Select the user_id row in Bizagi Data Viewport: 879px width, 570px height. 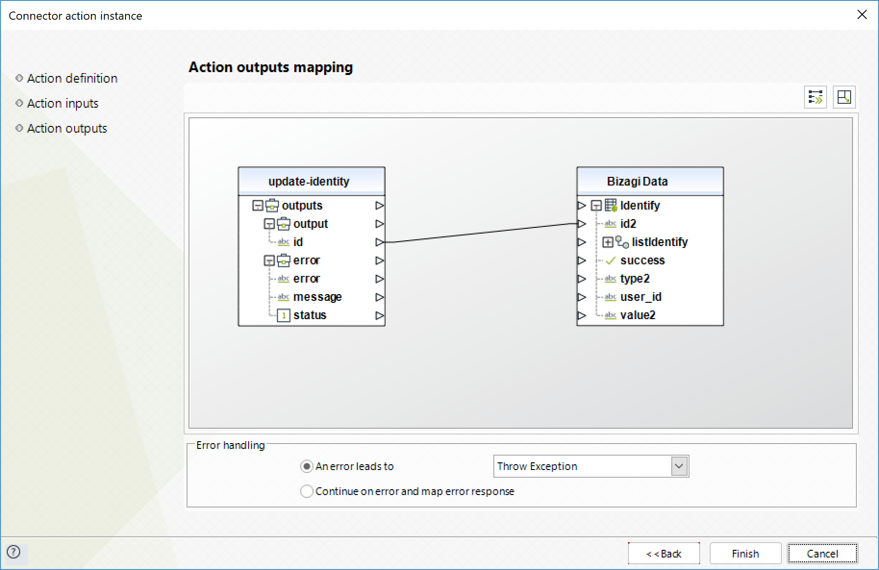click(650, 297)
